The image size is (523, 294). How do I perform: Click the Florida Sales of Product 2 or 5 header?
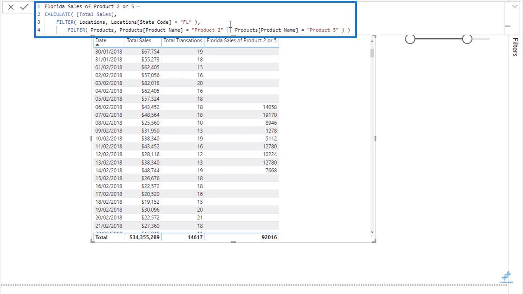tap(242, 40)
